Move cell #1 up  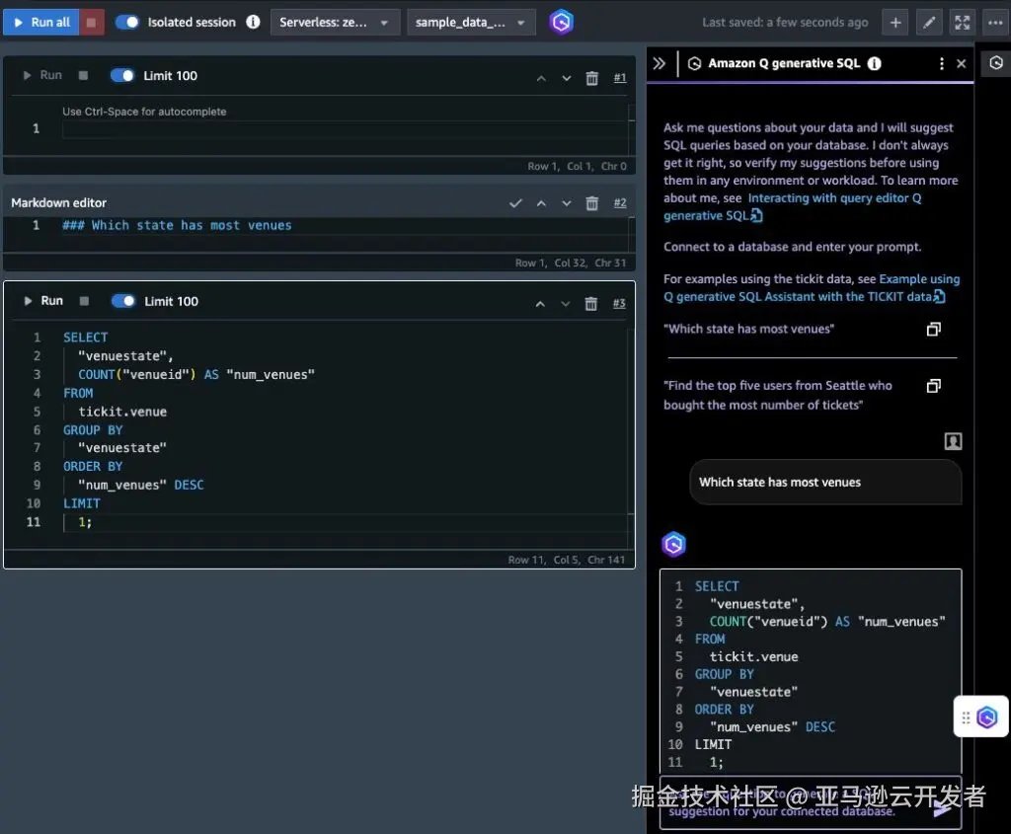(541, 78)
